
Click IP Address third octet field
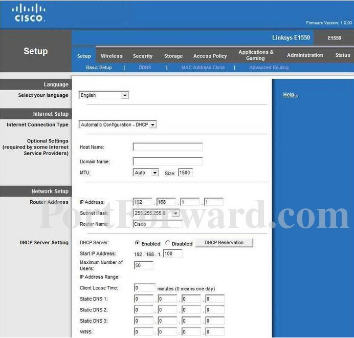point(190,202)
